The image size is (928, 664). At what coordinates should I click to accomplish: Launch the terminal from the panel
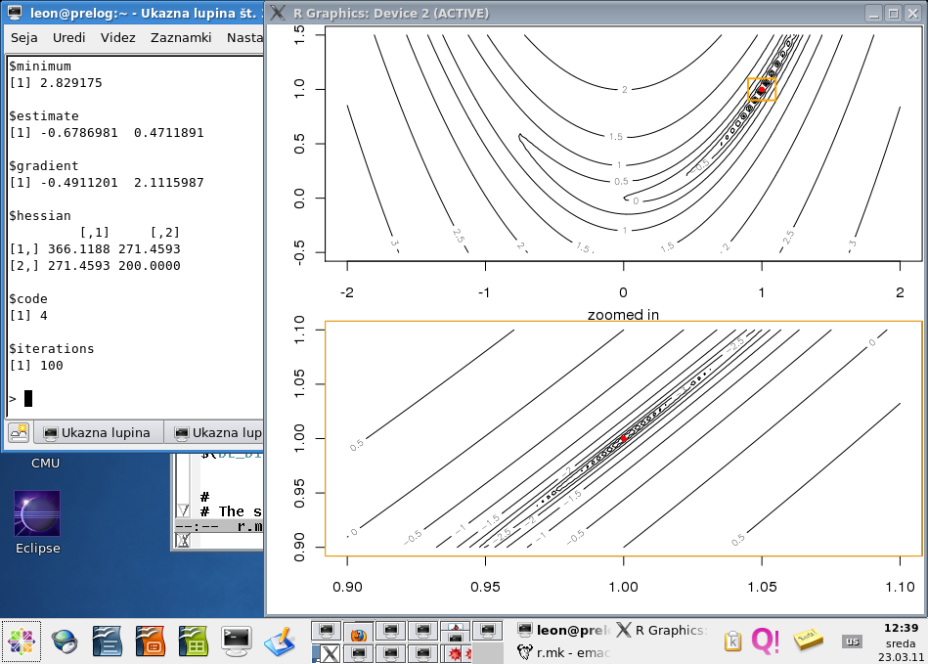pyautogui.click(x=237, y=642)
